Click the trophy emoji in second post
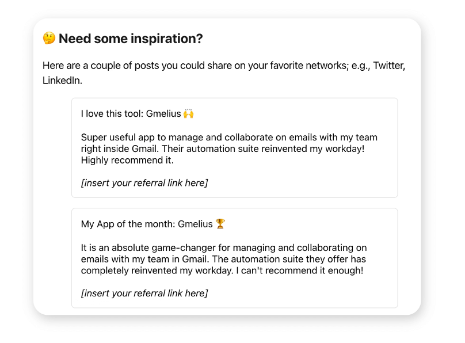 pos(220,224)
